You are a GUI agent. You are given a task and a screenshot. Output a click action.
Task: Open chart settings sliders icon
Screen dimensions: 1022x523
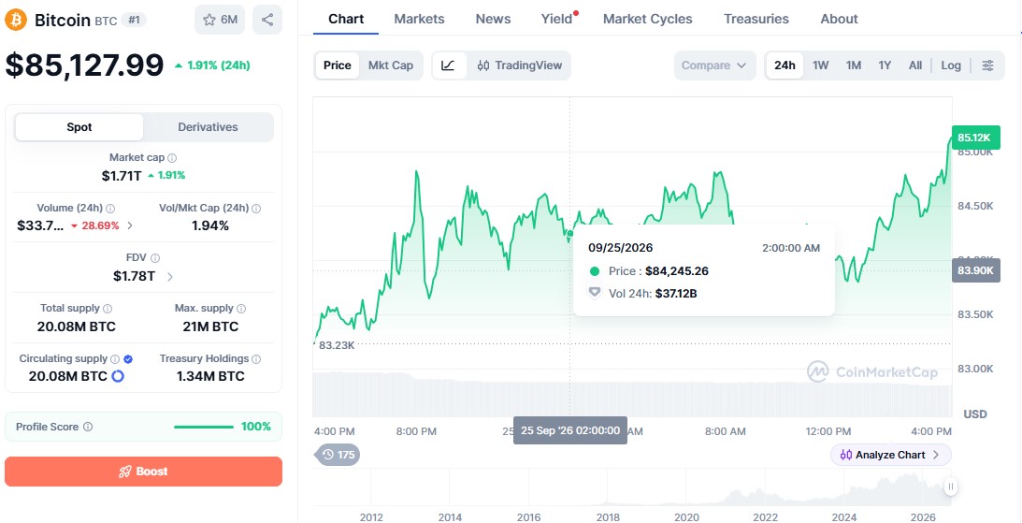pos(988,65)
